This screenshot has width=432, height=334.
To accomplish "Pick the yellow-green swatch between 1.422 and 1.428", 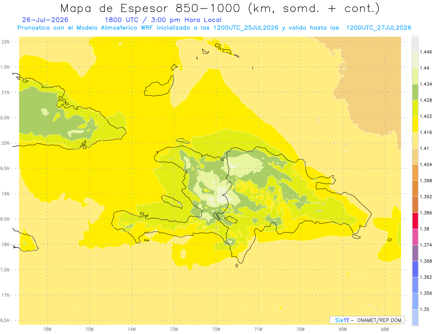I will click(x=415, y=108).
